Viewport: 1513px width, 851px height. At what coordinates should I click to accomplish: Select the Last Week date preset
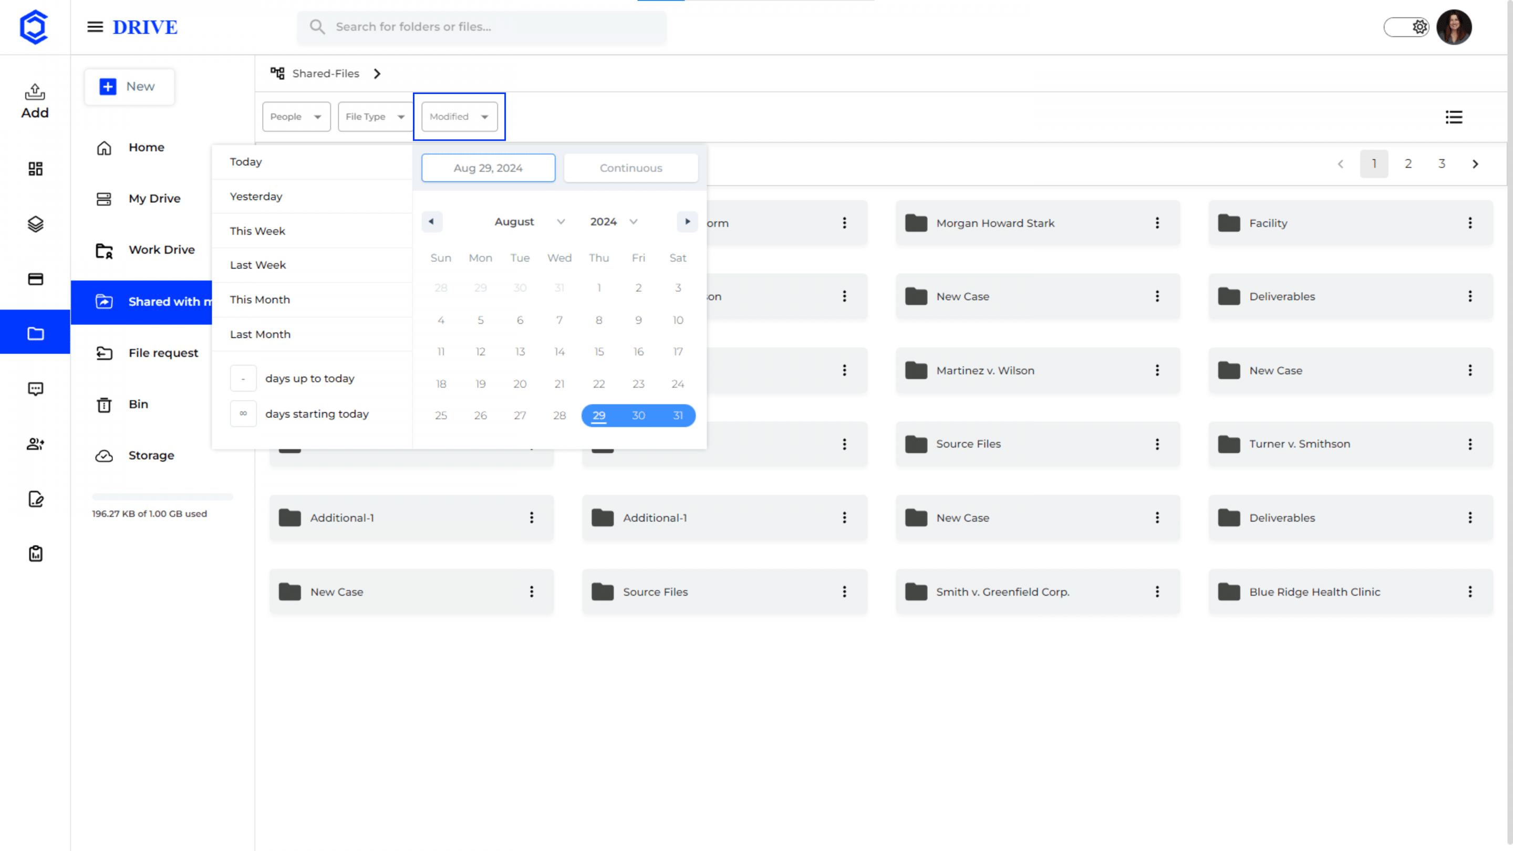(312, 265)
